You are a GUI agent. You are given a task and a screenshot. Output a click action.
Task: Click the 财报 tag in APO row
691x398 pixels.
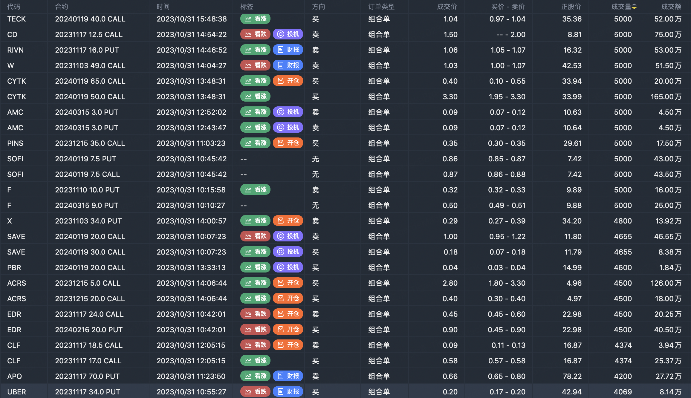(288, 376)
